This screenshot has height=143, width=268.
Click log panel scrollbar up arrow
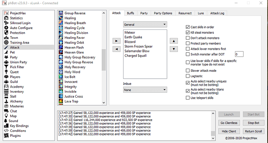click(x=213, y=113)
